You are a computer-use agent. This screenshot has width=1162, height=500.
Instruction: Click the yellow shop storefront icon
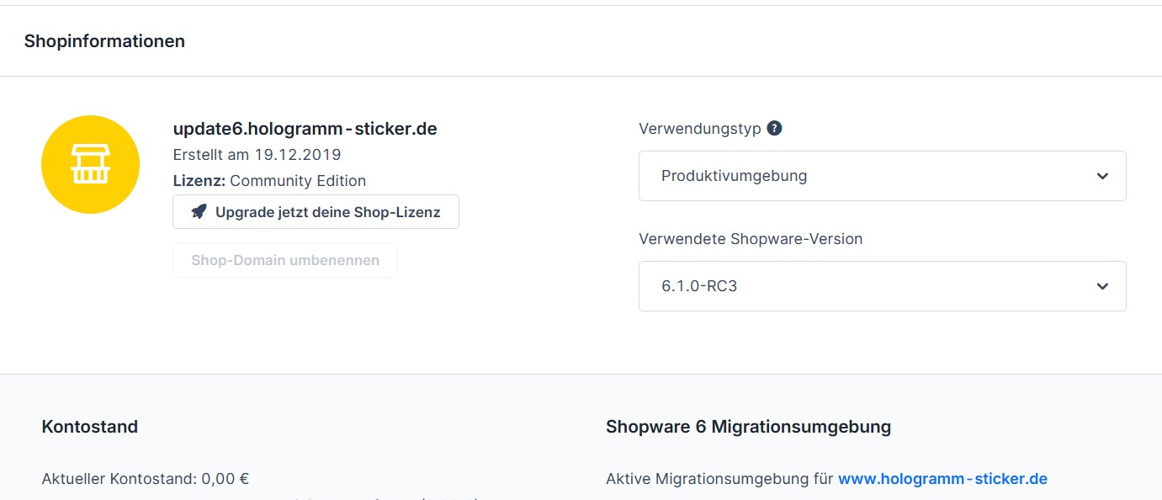(90, 164)
